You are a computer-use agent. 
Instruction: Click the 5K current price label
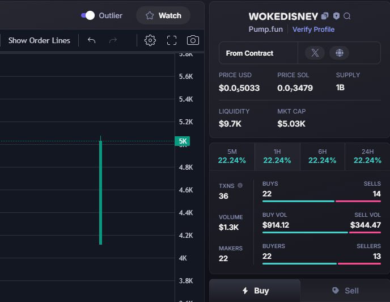tap(183, 141)
